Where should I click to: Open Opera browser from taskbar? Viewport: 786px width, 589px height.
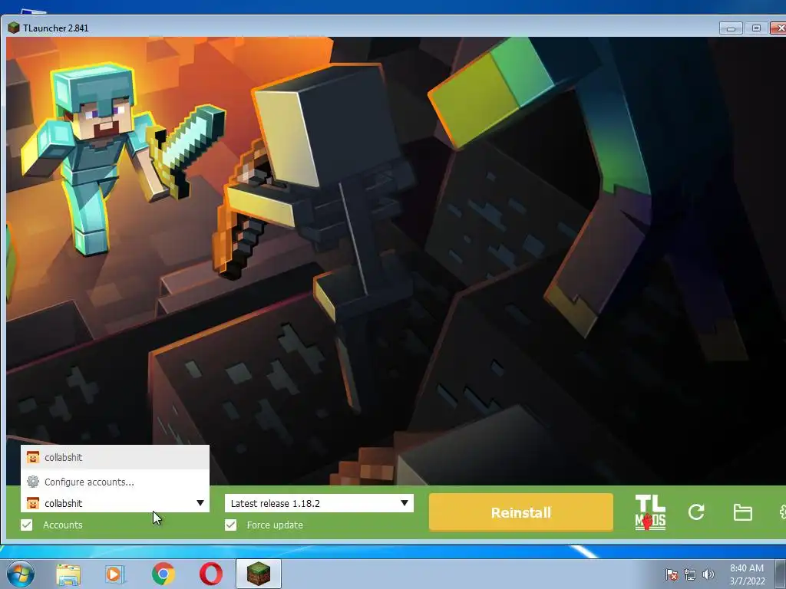tap(211, 574)
